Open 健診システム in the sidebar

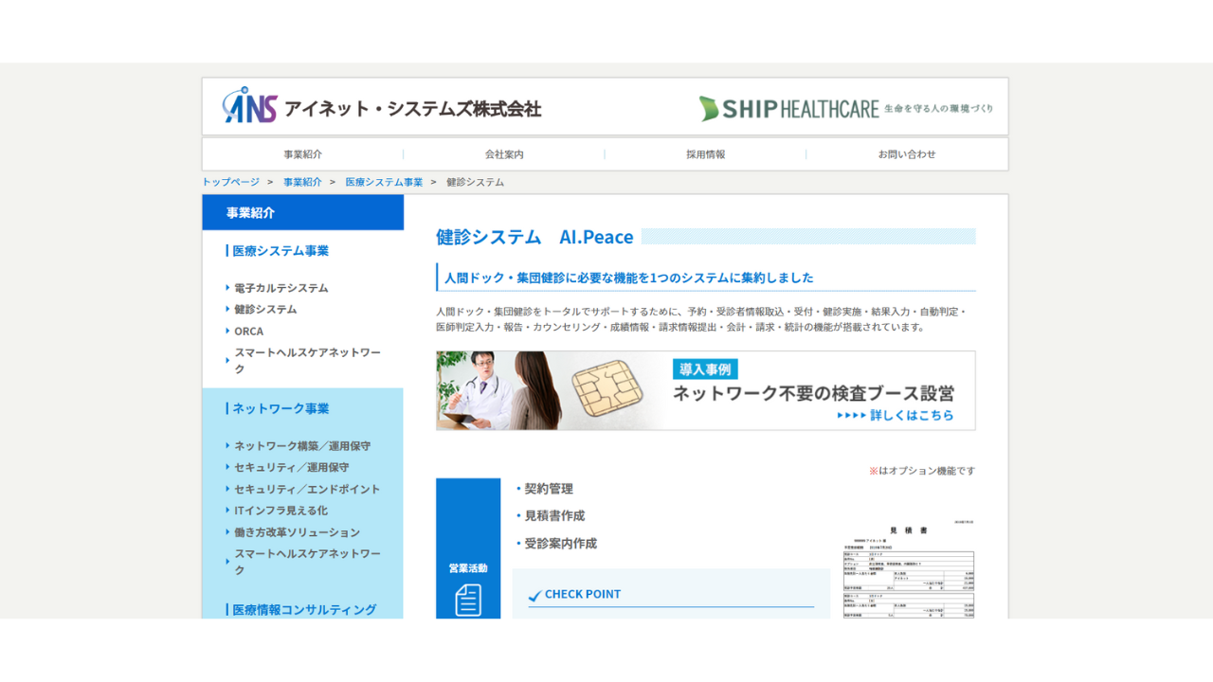click(265, 310)
